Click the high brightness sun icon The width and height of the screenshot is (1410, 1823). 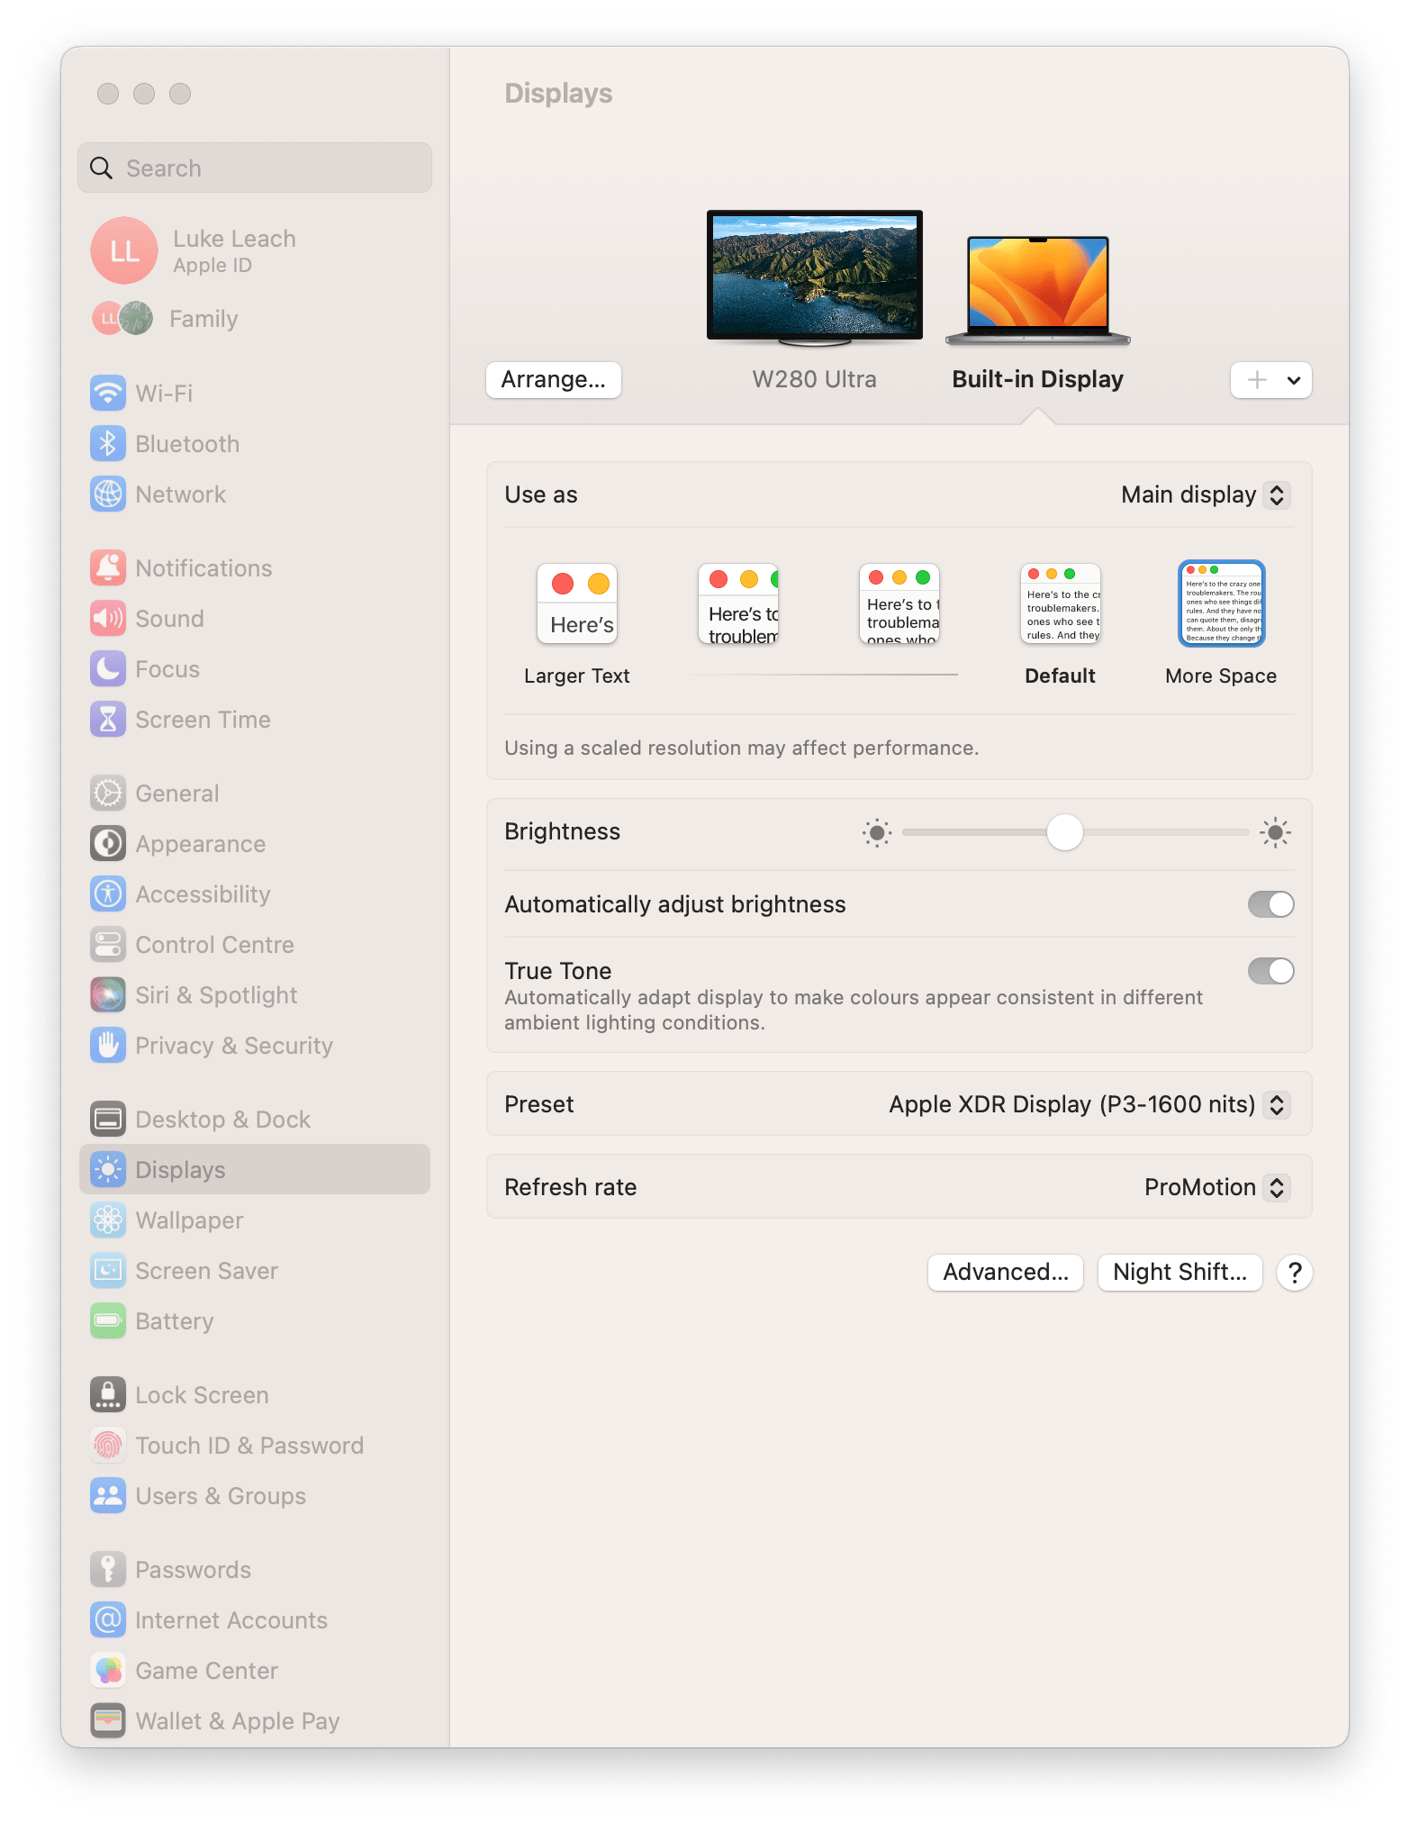click(x=1275, y=832)
